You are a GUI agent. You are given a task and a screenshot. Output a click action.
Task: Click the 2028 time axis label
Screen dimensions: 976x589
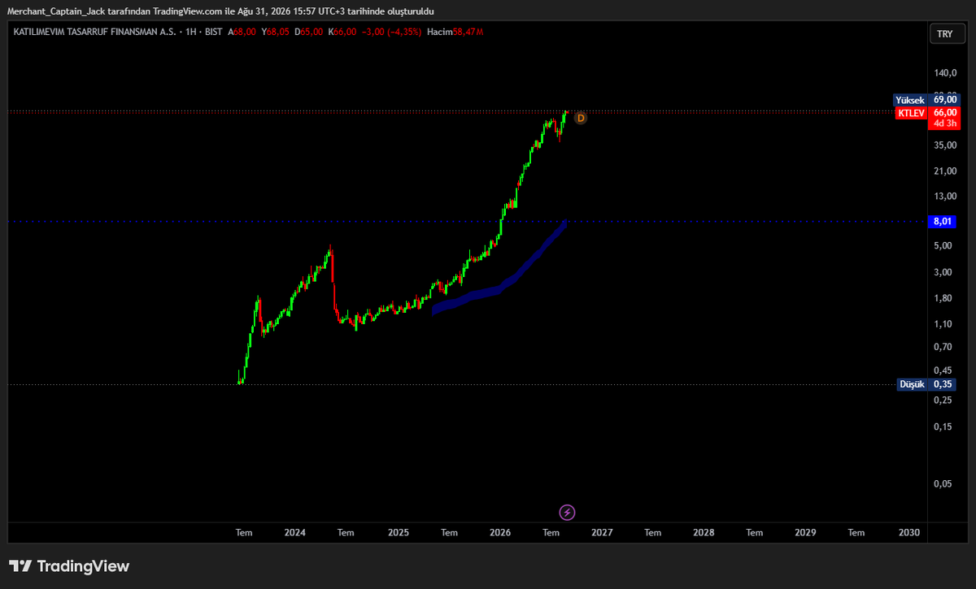pos(704,533)
